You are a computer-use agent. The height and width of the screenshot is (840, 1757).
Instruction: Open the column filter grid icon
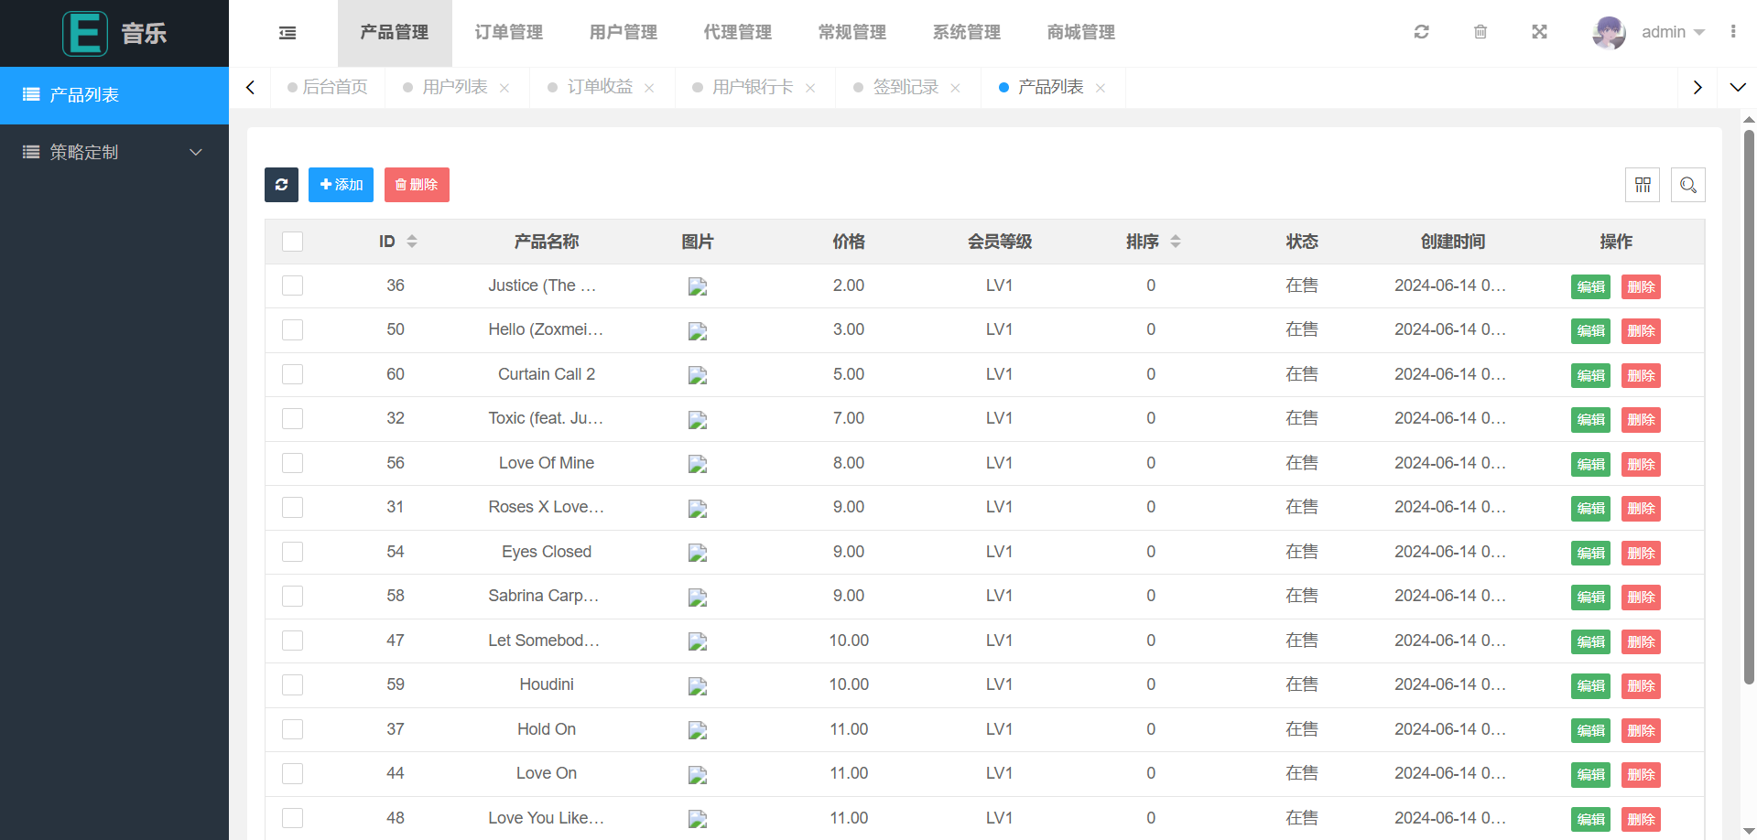click(x=1643, y=185)
